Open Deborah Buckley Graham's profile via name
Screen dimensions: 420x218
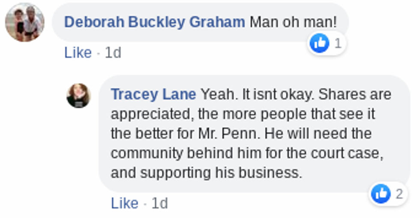pyautogui.click(x=154, y=22)
